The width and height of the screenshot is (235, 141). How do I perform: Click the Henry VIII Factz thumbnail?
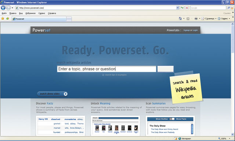coord(61,126)
